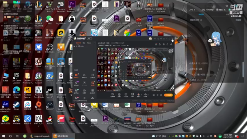Open WATCH_DOGS 2 desktop shortcut
Image resolution: width=247 pixels, height=139 pixels.
[39, 121]
